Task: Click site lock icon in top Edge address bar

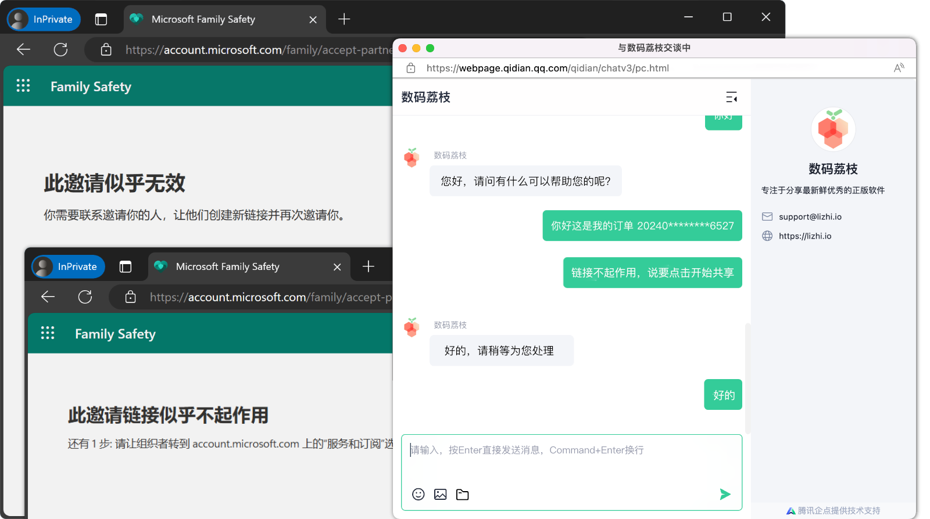Action: [x=106, y=50]
